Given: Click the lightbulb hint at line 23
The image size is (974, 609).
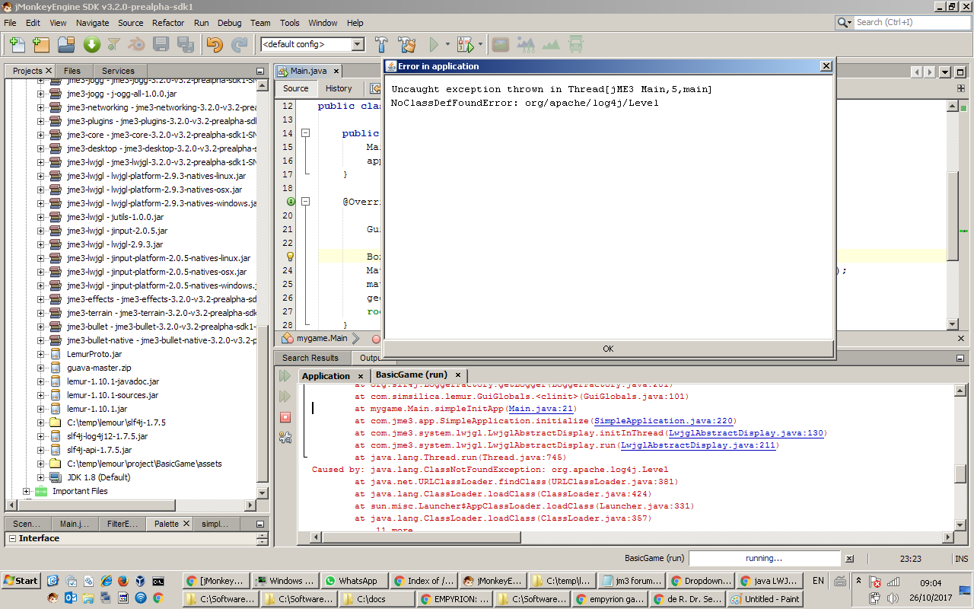Looking at the screenshot, I should tap(290, 257).
